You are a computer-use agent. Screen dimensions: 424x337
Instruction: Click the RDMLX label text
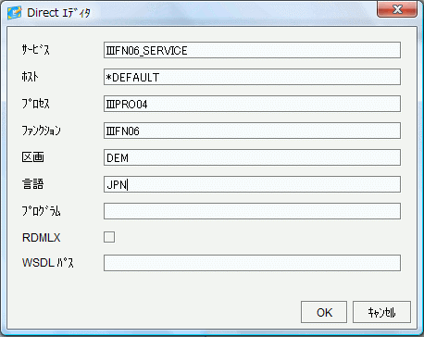pos(42,238)
